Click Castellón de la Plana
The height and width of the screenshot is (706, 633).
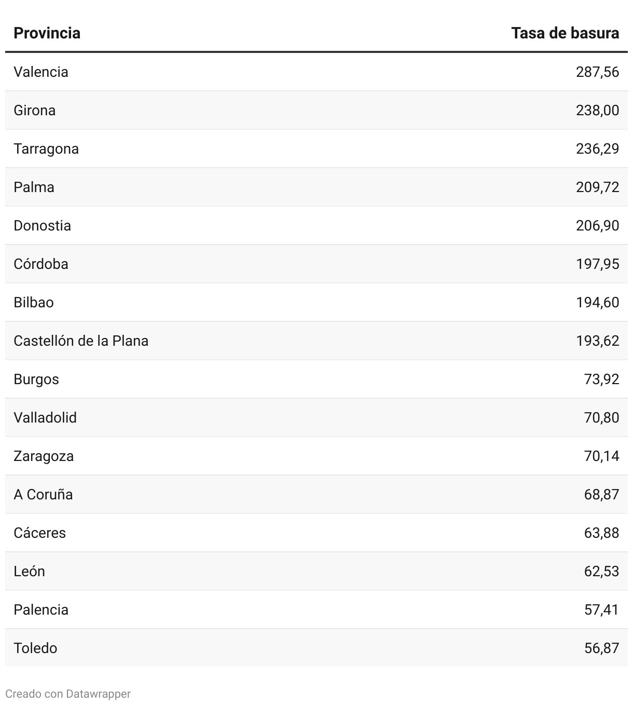point(81,341)
